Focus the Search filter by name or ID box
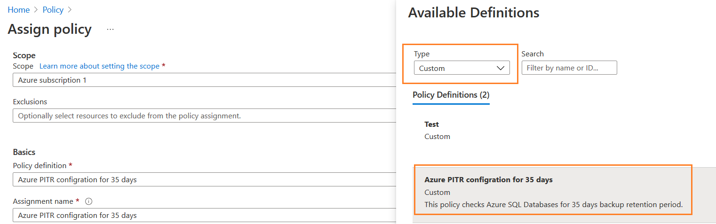The image size is (716, 224). coord(569,68)
